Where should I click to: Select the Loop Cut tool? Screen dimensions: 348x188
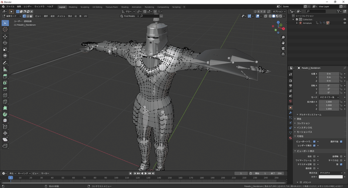point(5,96)
